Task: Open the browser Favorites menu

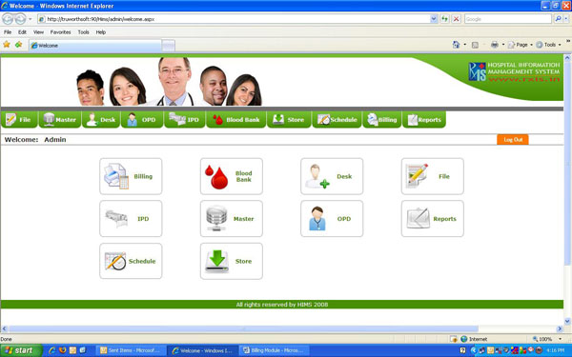Action: click(61, 32)
